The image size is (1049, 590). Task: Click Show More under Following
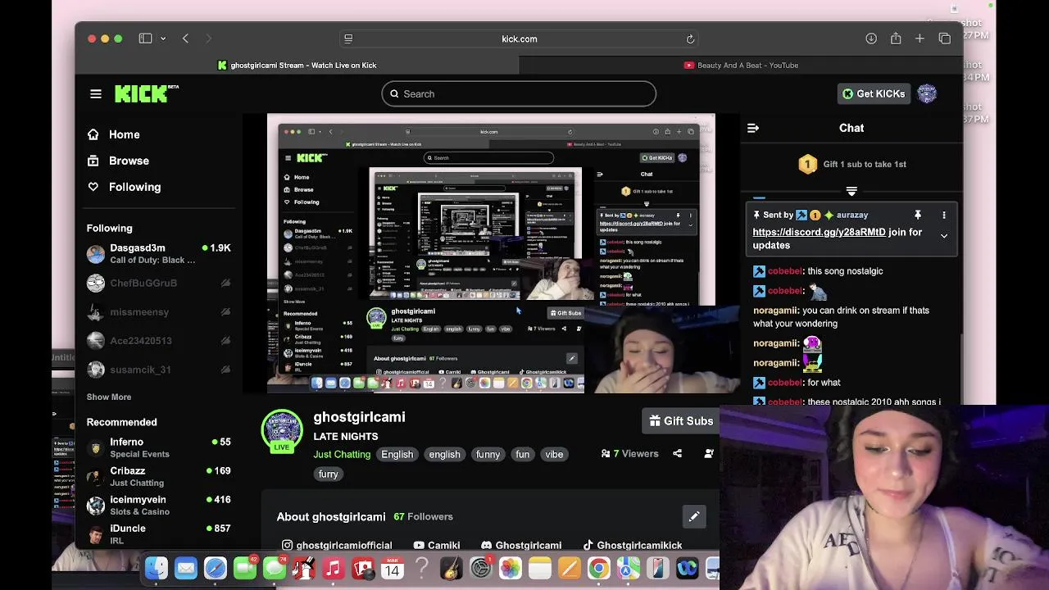[109, 397]
